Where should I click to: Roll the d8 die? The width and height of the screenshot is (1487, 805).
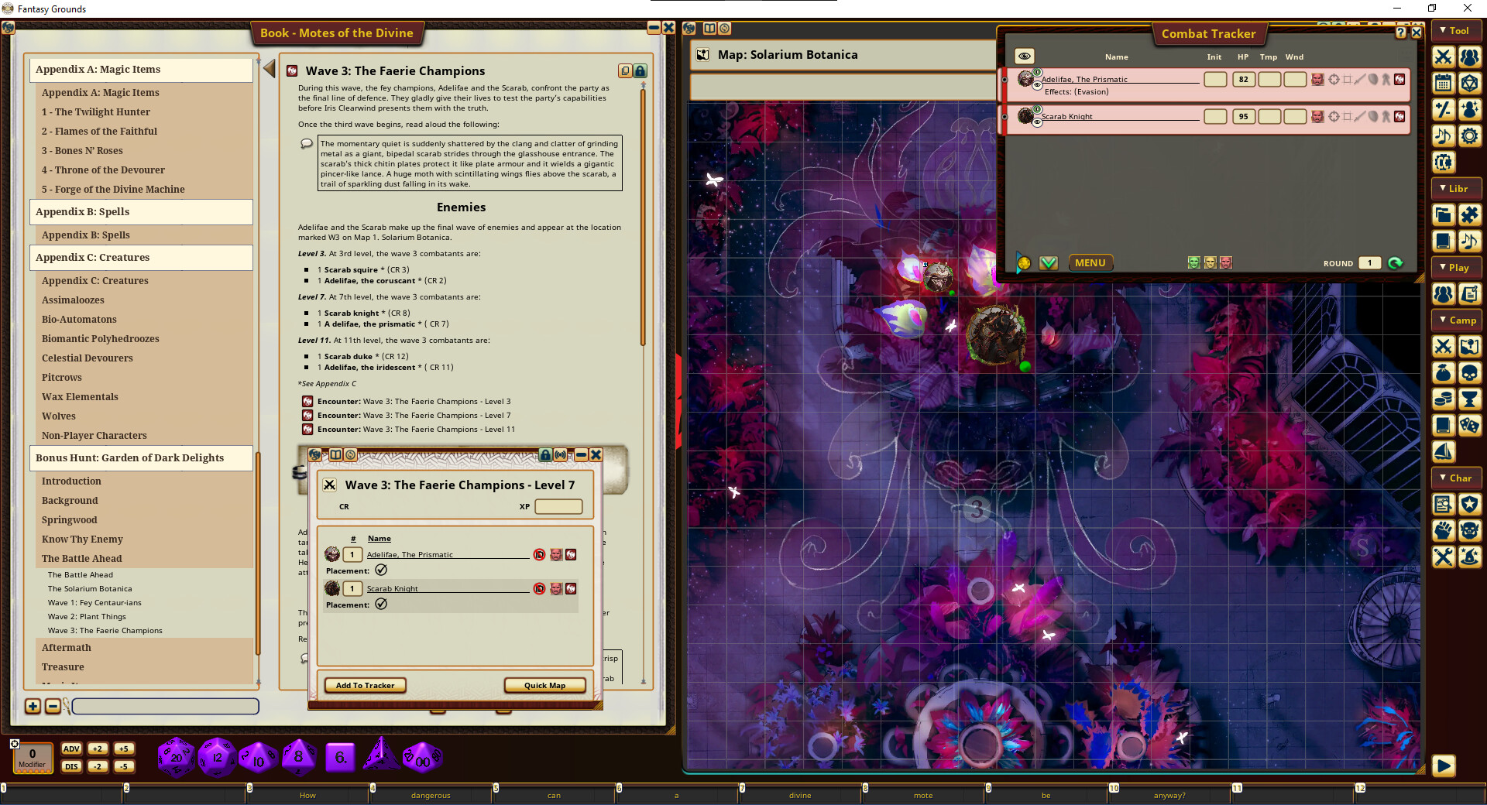[x=298, y=756]
